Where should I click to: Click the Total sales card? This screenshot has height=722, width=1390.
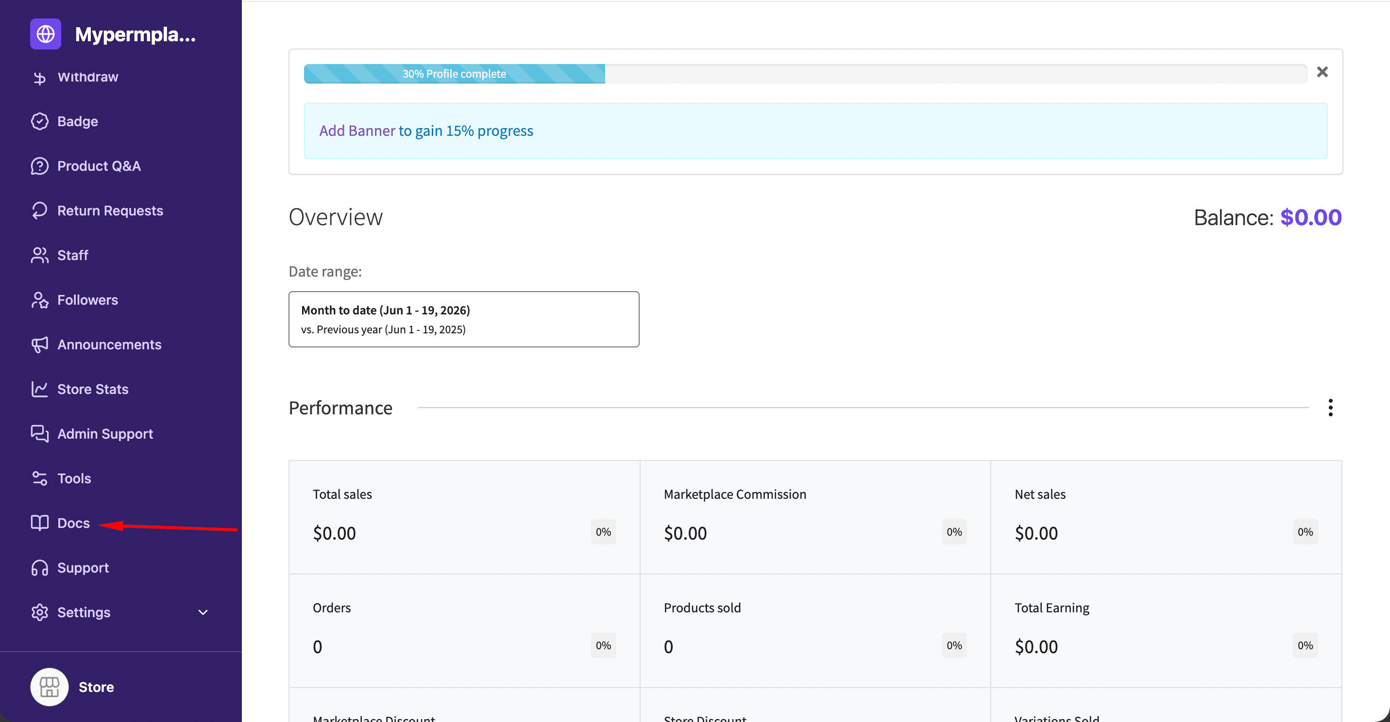click(x=464, y=517)
